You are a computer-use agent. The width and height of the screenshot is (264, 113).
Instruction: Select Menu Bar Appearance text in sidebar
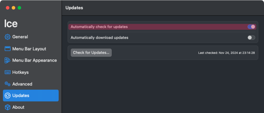coord(35,60)
